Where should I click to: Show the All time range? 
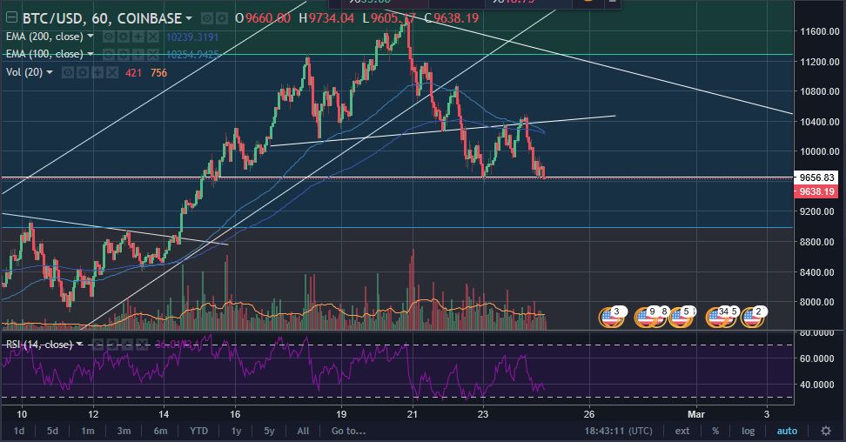tap(303, 431)
